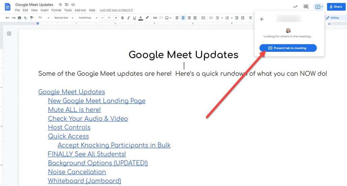The height and width of the screenshot is (186, 347).
Task: Expand bulleted list options arrow
Action: pyautogui.click(x=222, y=18)
